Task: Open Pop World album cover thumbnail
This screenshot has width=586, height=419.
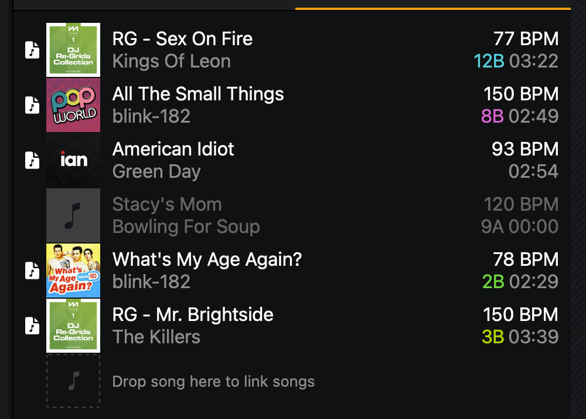Action: point(73,105)
